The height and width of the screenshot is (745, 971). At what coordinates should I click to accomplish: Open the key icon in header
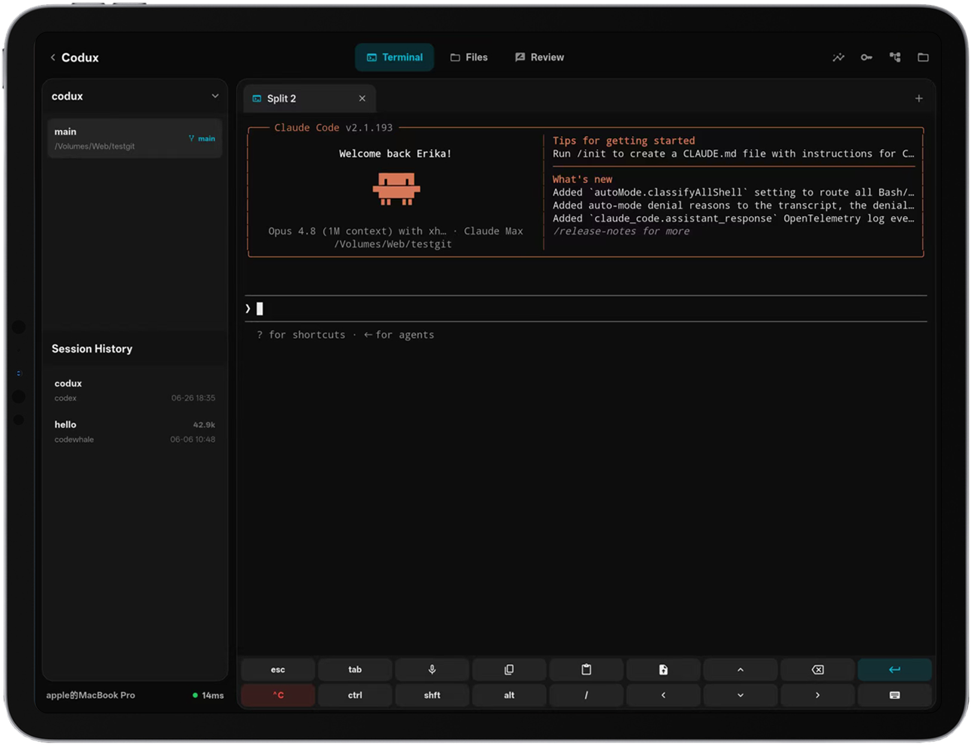[867, 57]
